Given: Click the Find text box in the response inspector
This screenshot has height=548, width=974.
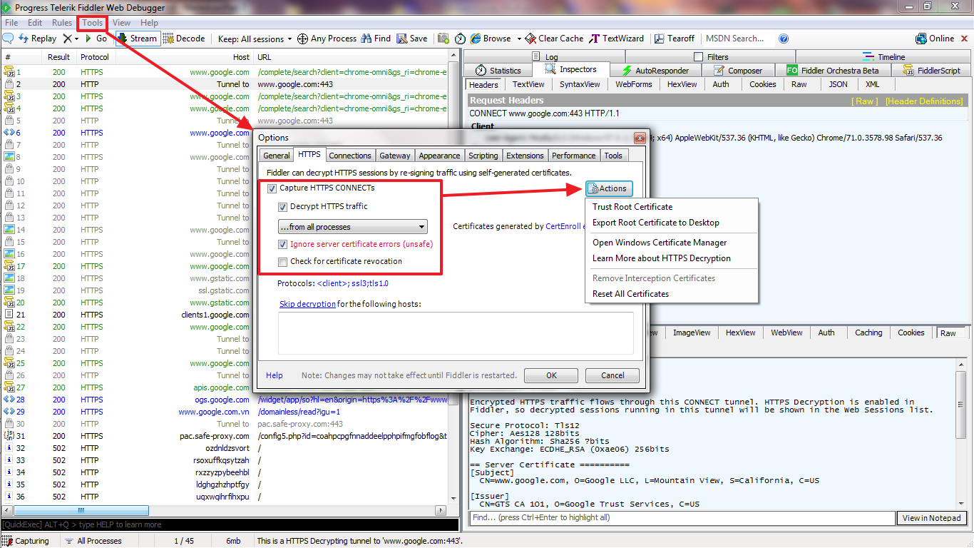Looking at the screenshot, I should (x=682, y=518).
